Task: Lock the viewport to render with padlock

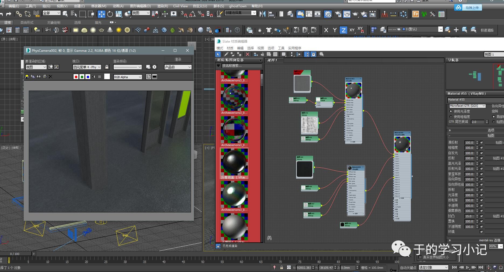Action: (x=107, y=67)
